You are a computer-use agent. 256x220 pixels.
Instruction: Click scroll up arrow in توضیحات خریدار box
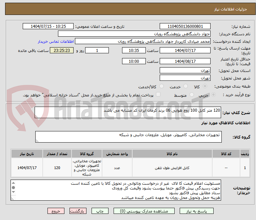[x=13, y=183]
